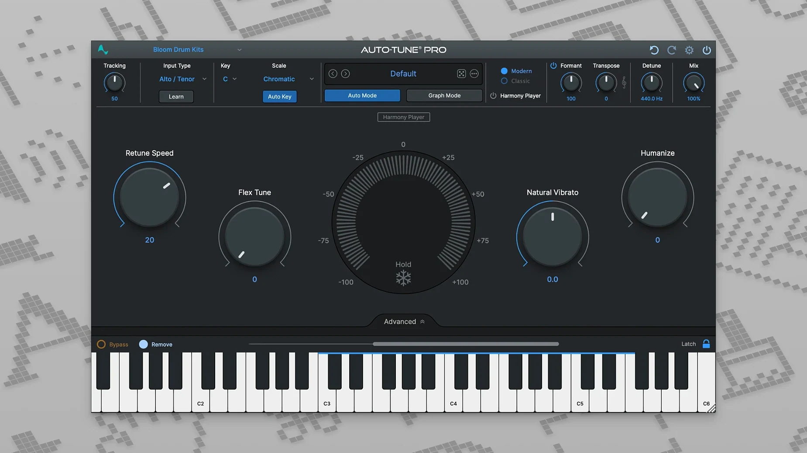Turn on Harmony Player power toggle

coord(493,95)
